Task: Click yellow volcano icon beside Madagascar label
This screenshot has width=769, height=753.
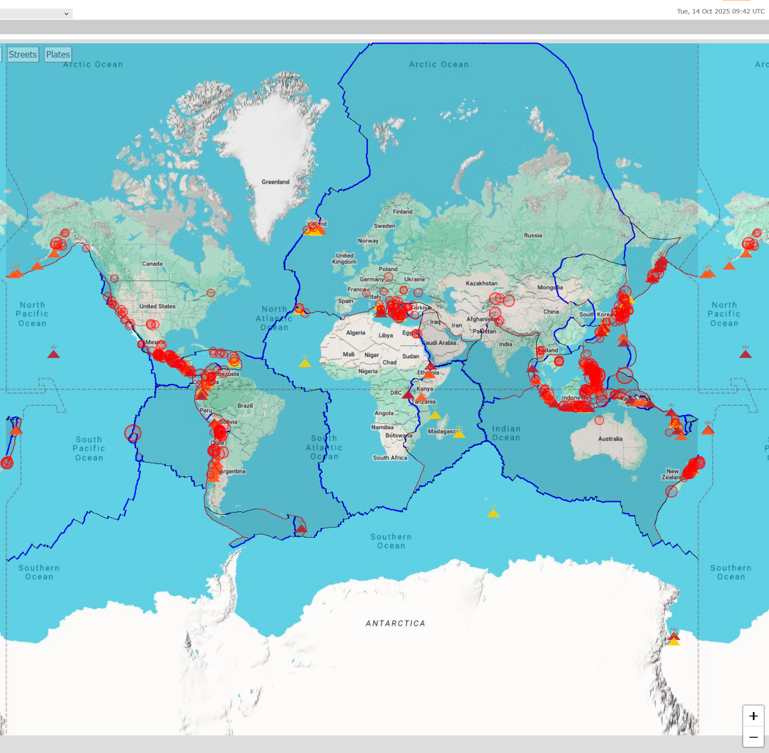Action: pyautogui.click(x=459, y=433)
